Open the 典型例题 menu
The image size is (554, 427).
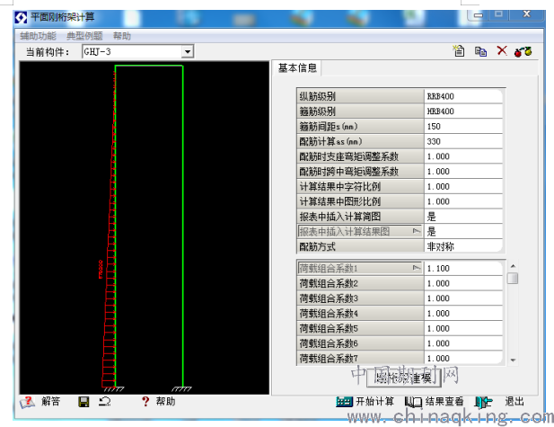point(84,36)
